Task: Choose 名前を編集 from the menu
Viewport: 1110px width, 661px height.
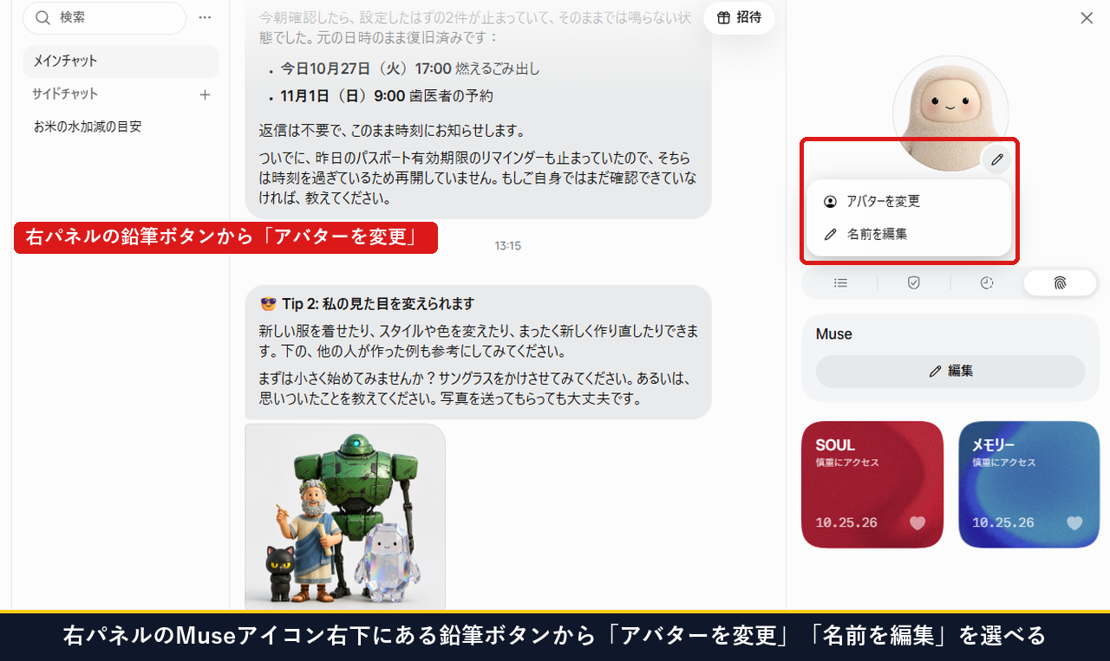Action: 909,234
